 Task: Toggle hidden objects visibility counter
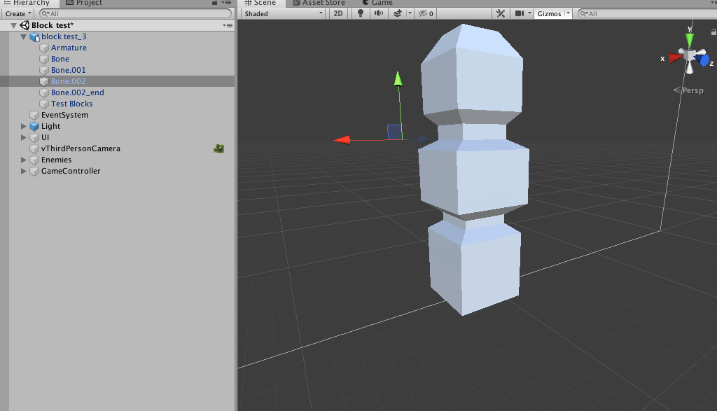tap(425, 13)
